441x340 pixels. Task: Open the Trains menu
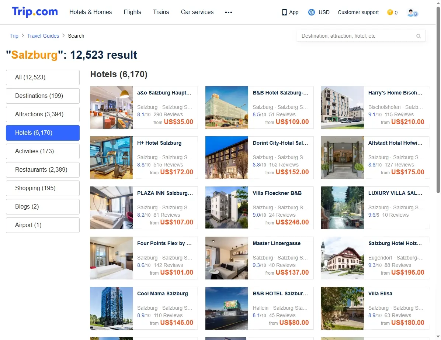(161, 12)
